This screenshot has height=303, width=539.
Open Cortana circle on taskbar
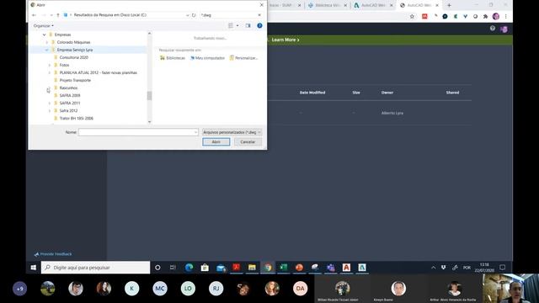157,268
